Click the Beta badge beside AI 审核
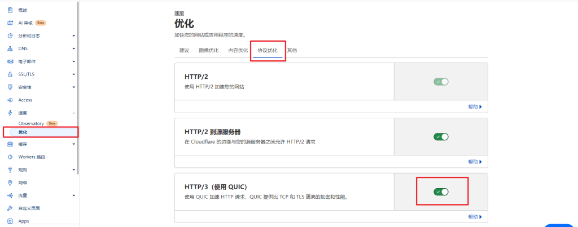This screenshot has width=578, height=227. point(41,23)
